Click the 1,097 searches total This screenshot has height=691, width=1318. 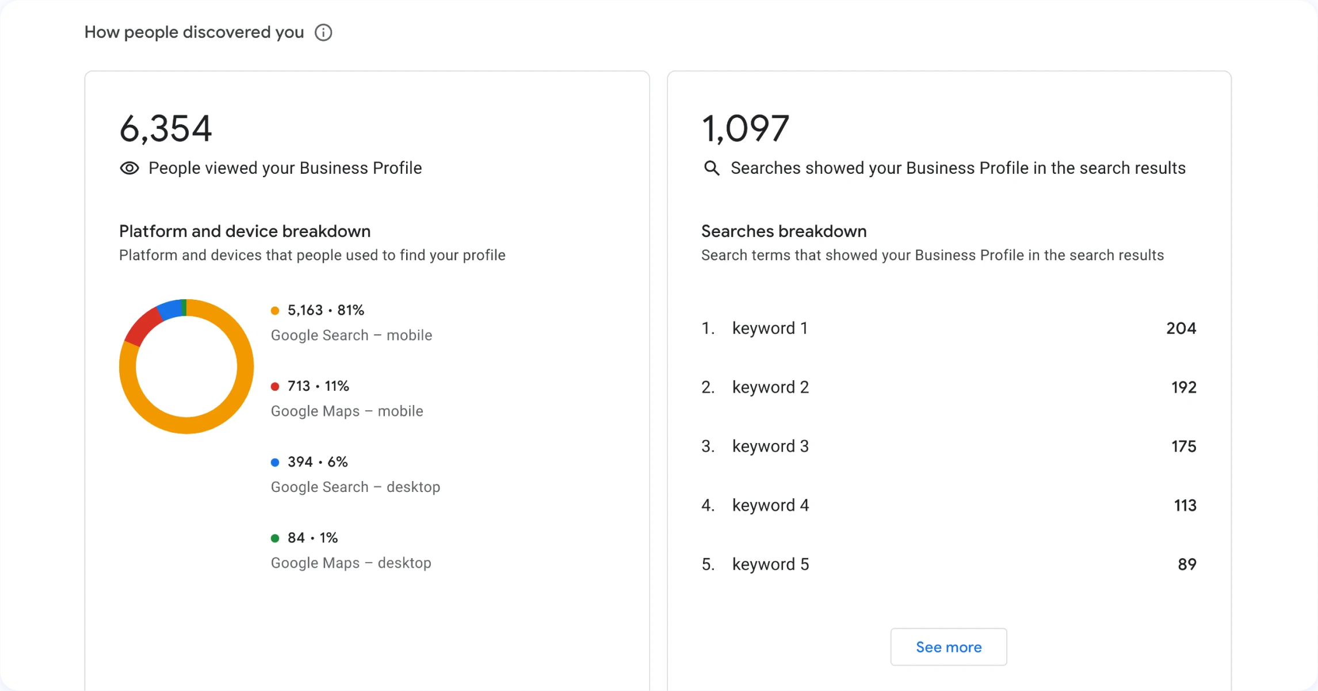coord(745,128)
